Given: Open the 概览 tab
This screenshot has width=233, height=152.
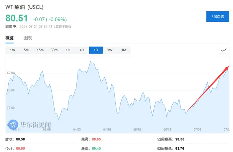Looking at the screenshot, I should point(9,38).
